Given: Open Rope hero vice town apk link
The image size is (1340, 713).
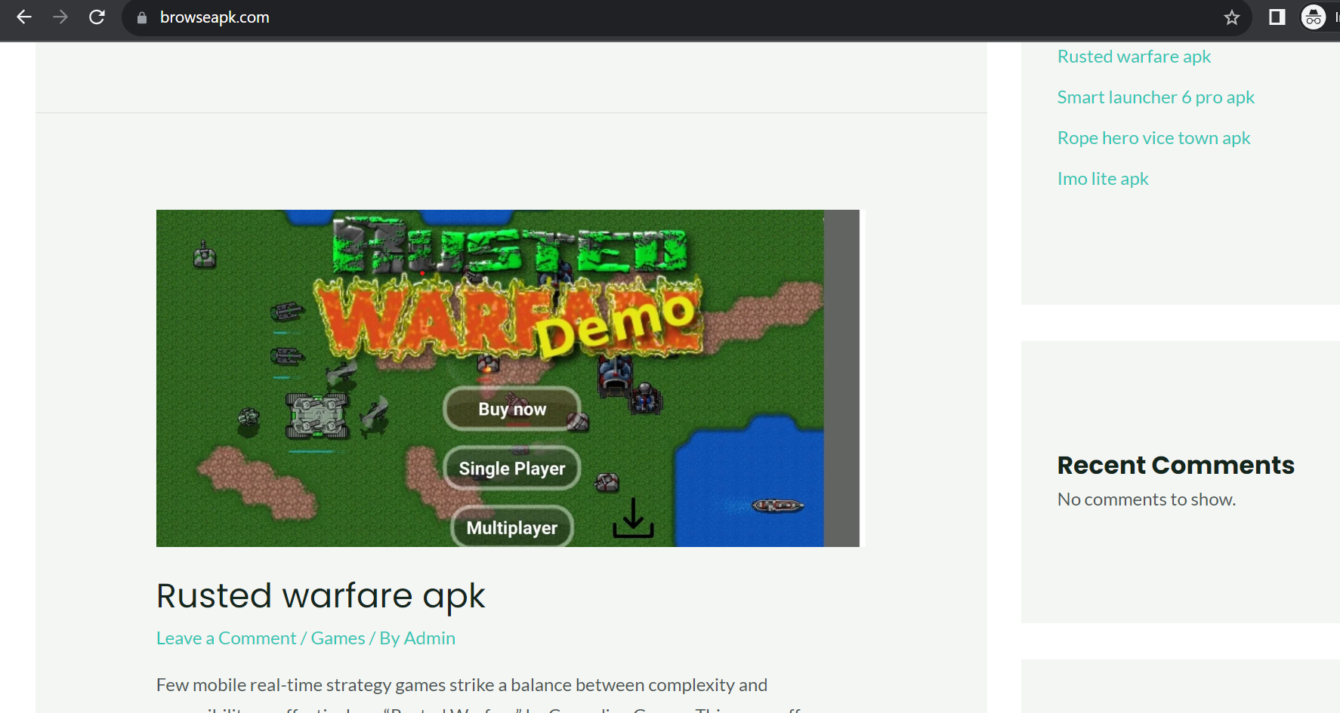Looking at the screenshot, I should point(1153,138).
